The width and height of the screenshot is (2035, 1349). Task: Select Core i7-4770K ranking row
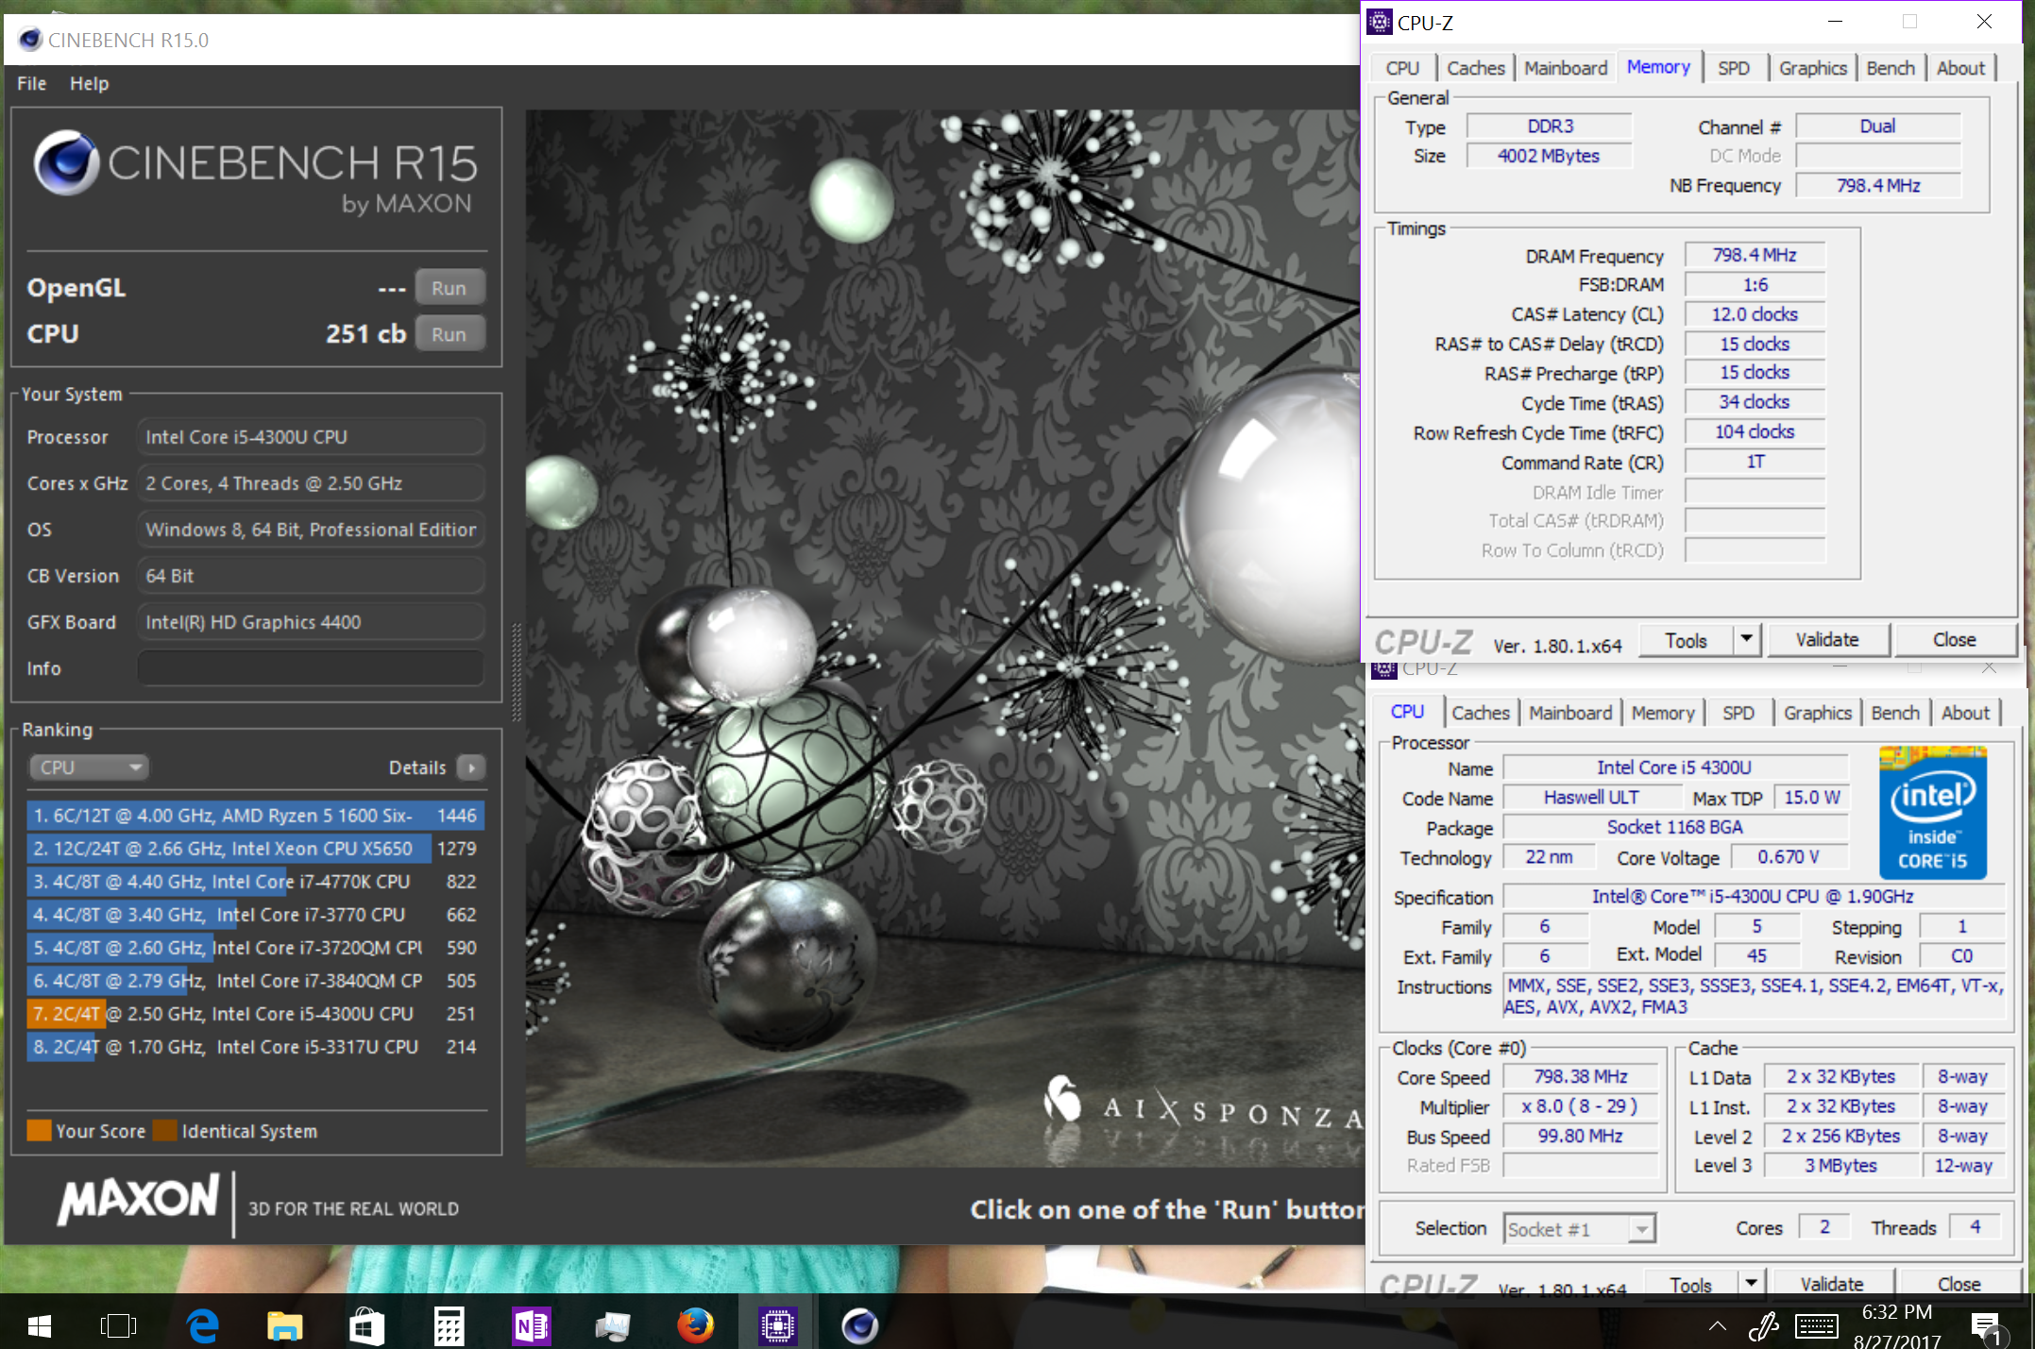point(256,881)
